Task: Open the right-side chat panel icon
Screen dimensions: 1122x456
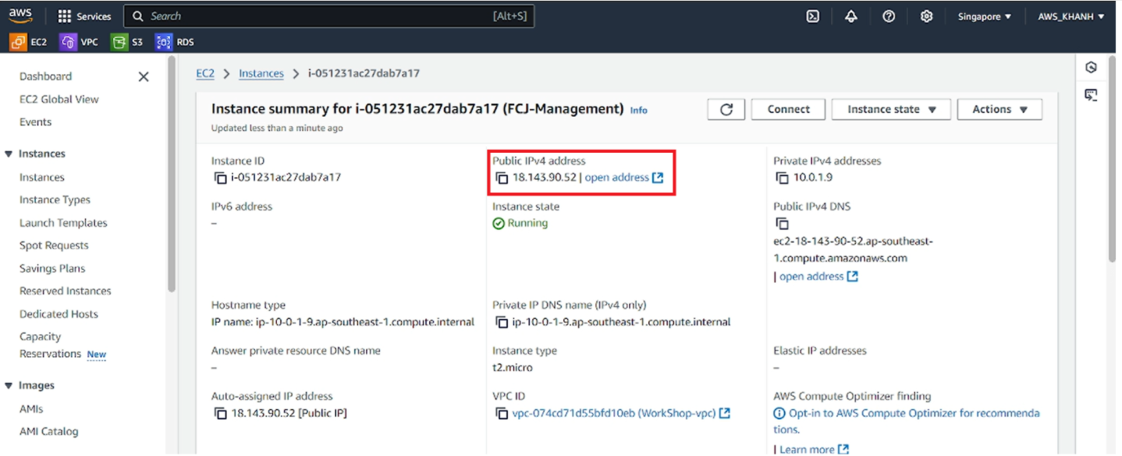Action: click(1091, 95)
